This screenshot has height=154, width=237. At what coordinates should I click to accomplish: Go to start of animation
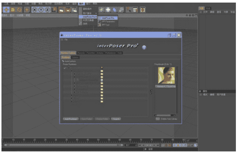pyautogui.click(x=140, y=145)
